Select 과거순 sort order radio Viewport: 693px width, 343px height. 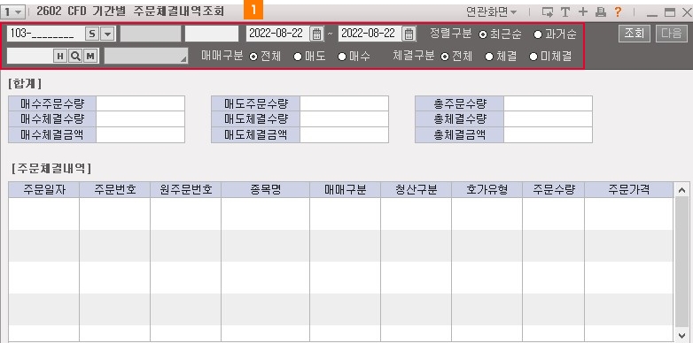coord(538,34)
